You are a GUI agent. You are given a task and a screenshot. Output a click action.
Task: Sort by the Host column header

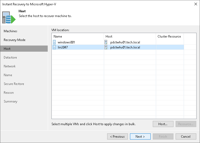[x=130, y=36]
